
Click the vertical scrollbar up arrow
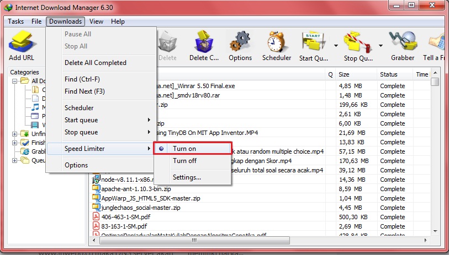pyautogui.click(x=435, y=73)
